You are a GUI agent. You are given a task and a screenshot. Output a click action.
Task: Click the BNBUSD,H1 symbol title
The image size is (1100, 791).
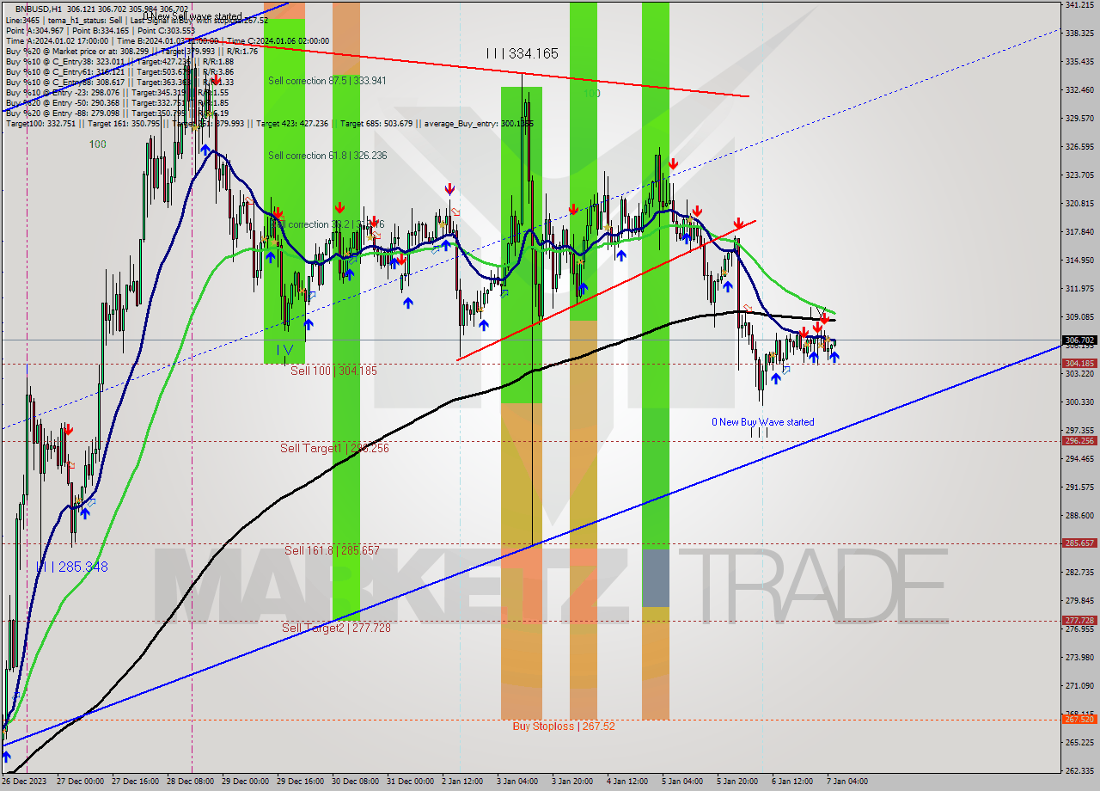click(x=40, y=9)
